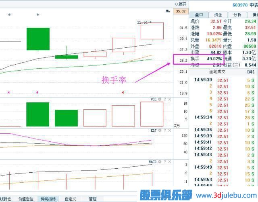
Task: Close the VOL indicator panel
Action: pyautogui.click(x=170, y=99)
